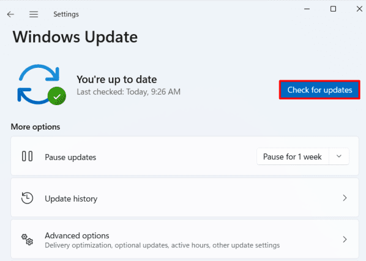
Task: Click the Check for updates button
Action: pyautogui.click(x=319, y=90)
